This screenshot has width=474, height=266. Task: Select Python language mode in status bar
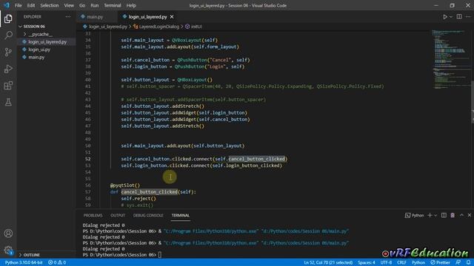[418, 262]
